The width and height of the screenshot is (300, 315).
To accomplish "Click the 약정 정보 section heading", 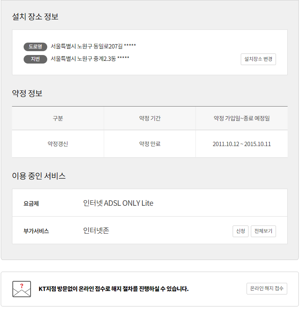I will click(x=27, y=93).
